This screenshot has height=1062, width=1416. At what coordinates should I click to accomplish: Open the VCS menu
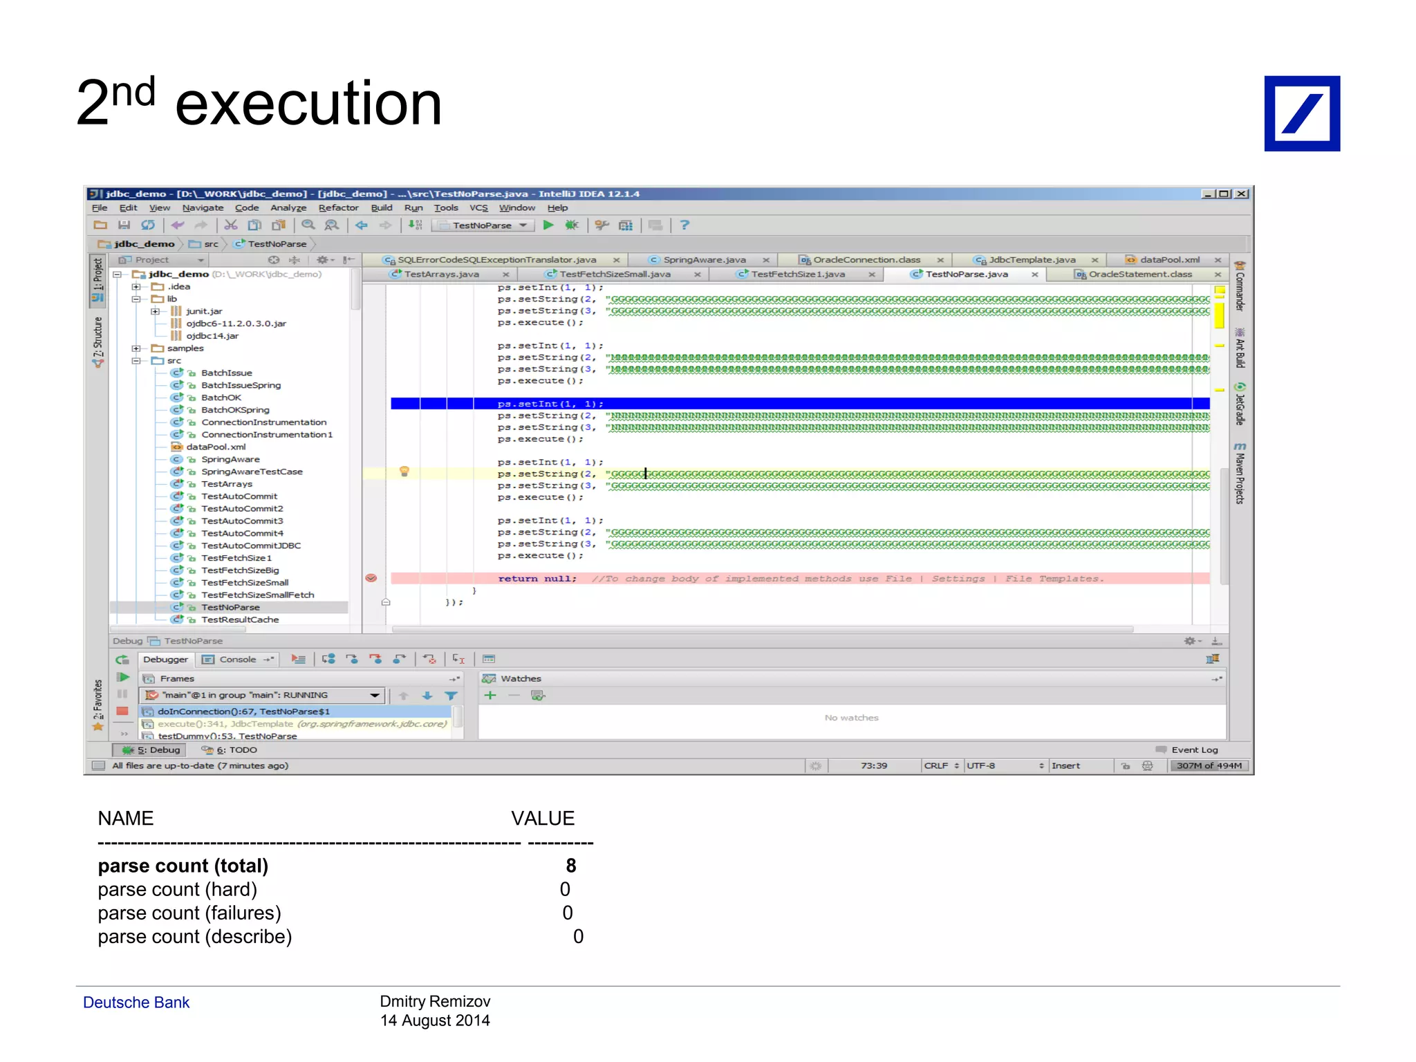click(x=478, y=207)
